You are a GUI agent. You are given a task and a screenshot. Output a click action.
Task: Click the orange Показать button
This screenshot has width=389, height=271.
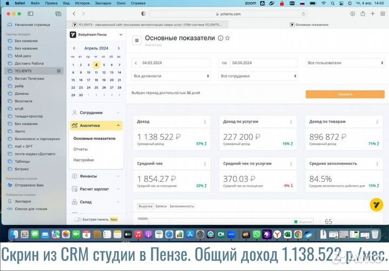point(345,94)
